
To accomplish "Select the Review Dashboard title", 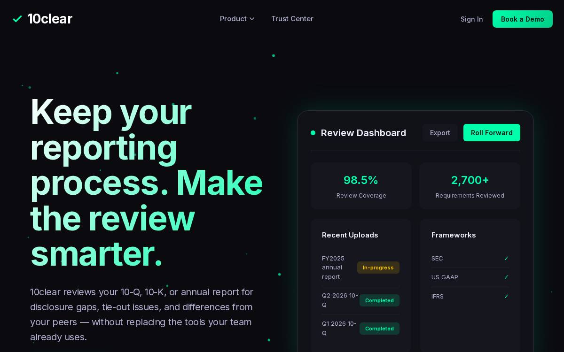I will click(363, 133).
